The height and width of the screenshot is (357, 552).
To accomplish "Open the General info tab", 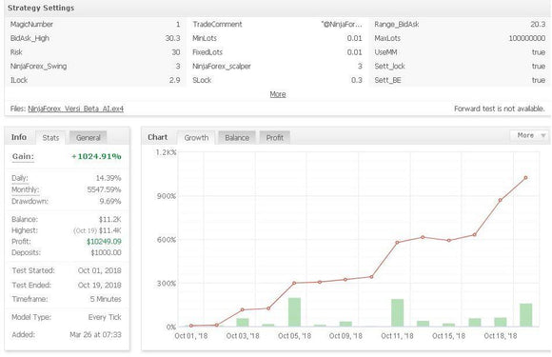I will 88,138.
